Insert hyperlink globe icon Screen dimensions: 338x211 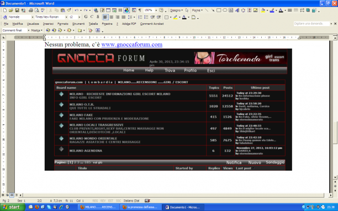click(x=96, y=10)
